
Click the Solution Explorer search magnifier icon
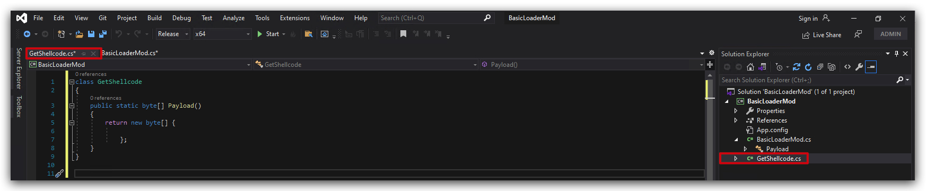coord(899,80)
